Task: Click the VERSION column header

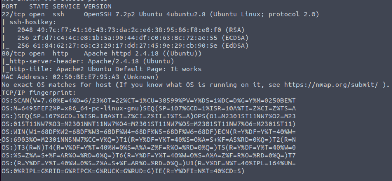Action: click(x=98, y=7)
